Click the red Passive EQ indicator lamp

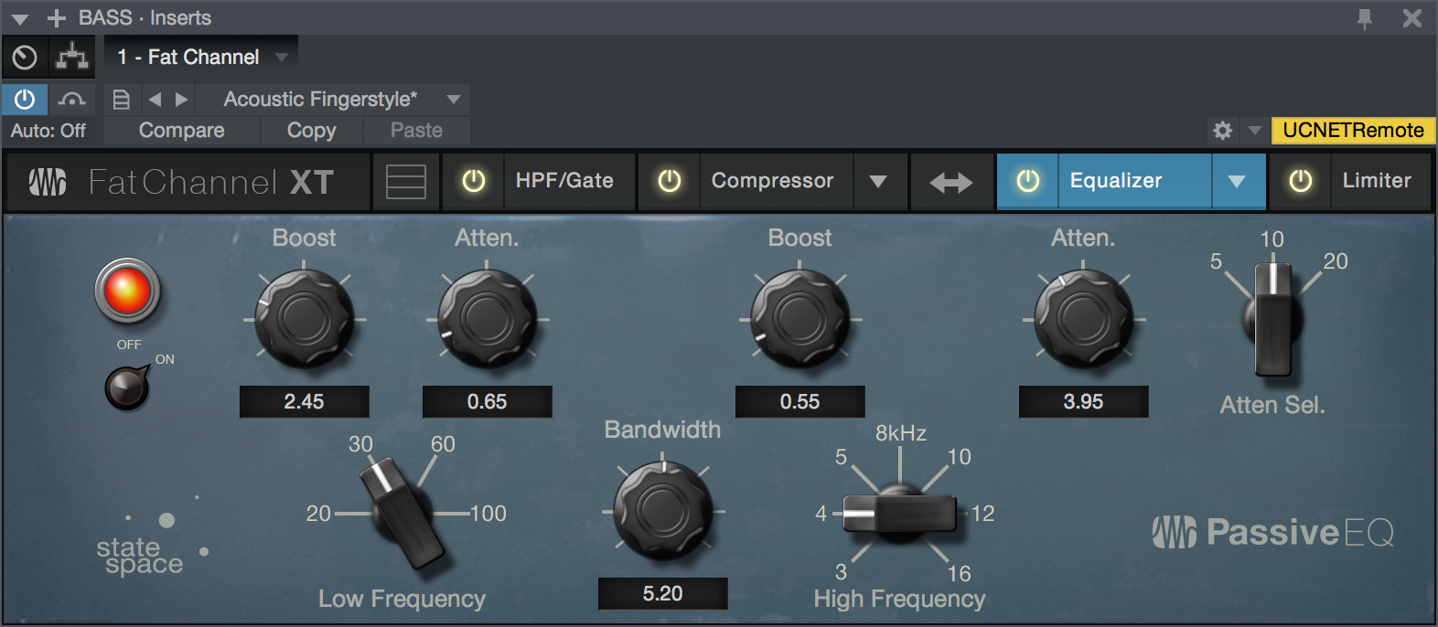(x=128, y=292)
